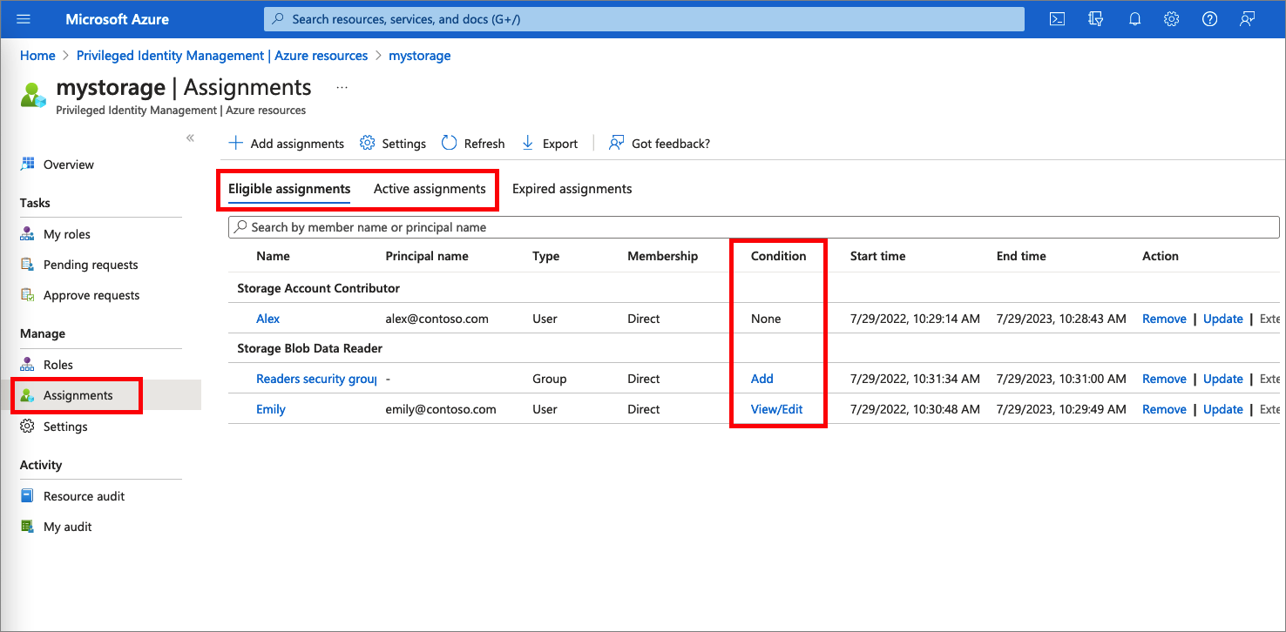This screenshot has height=632, width=1286.
Task: Open the directories and subscriptions filter icon
Action: coord(1096,19)
